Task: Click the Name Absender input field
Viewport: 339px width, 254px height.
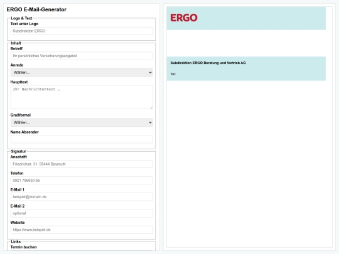Action: tap(82, 139)
